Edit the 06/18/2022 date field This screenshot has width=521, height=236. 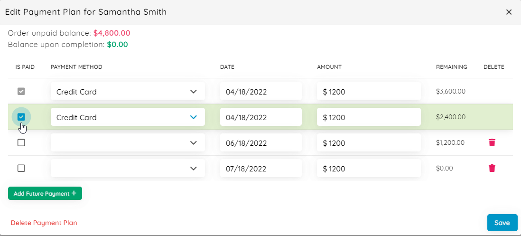(x=260, y=142)
